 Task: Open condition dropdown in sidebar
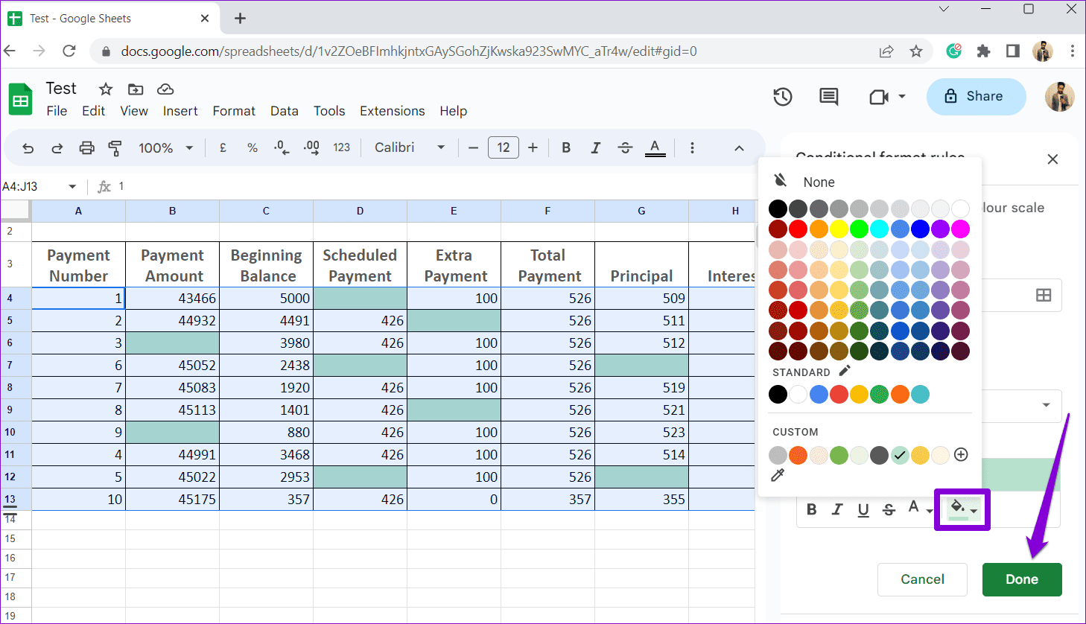[x=1046, y=405]
